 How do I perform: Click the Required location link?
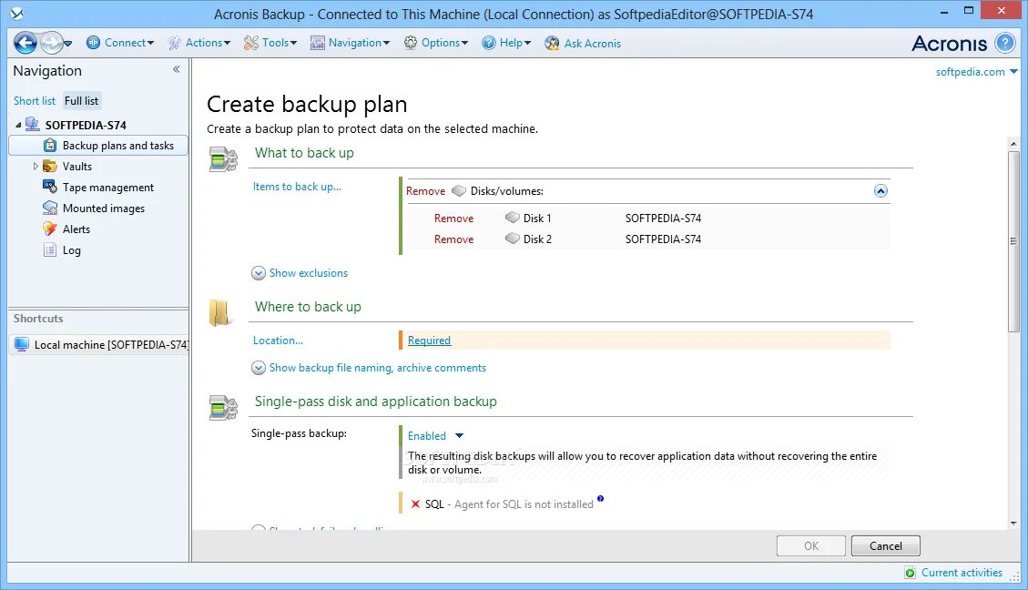click(x=429, y=341)
